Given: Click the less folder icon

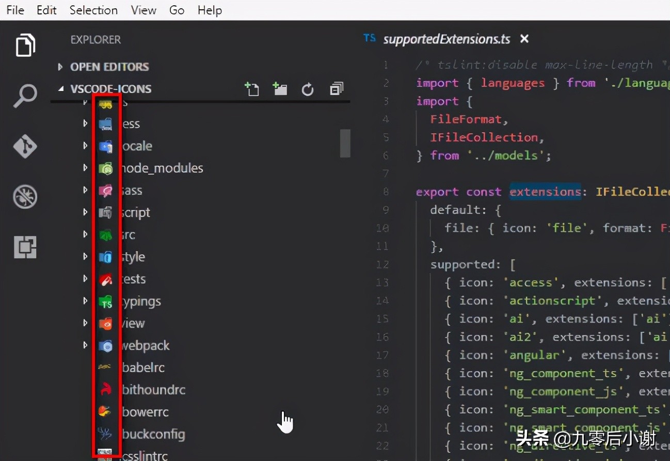Looking at the screenshot, I should 106,124.
